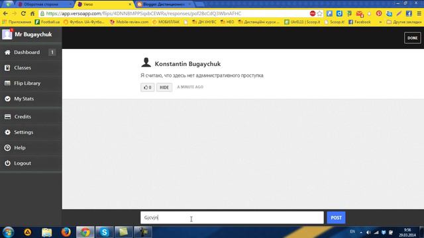Open Skype from the taskbar
The image size is (424, 238).
click(105, 232)
